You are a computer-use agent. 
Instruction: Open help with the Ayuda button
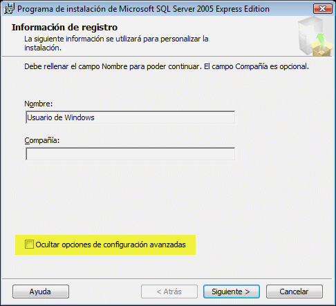click(41, 291)
